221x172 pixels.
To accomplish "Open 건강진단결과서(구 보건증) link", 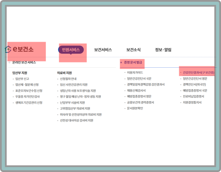I will (x=198, y=73).
